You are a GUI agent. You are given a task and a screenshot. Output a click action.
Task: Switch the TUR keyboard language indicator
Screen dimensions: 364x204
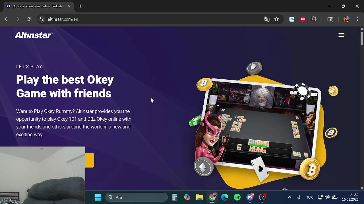[x=309, y=197]
